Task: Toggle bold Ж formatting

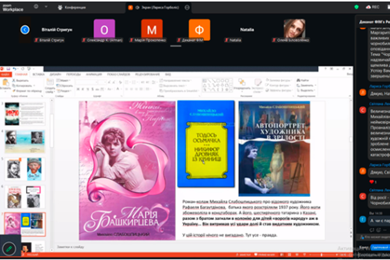Action: pos(78,89)
